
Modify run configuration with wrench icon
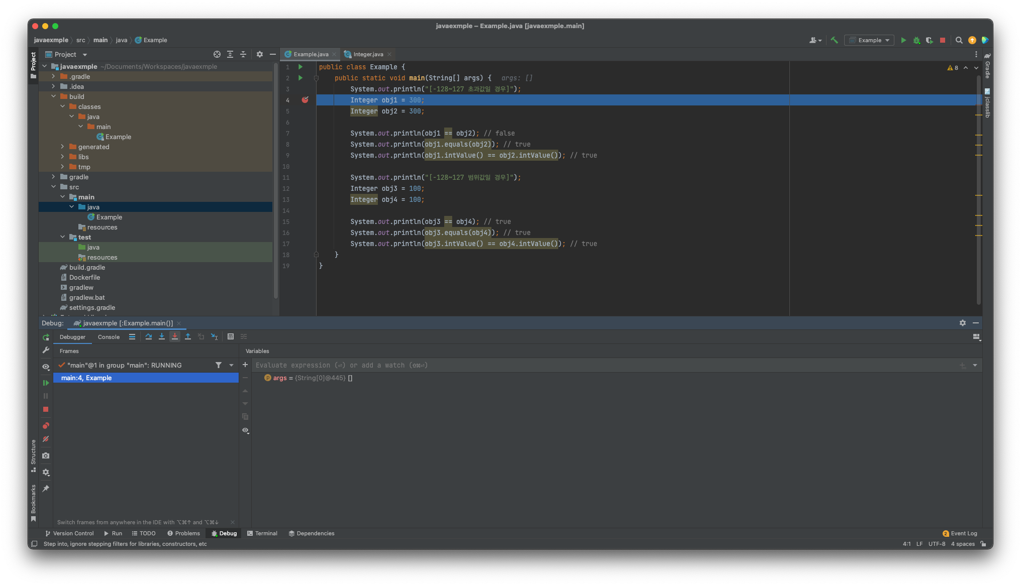(46, 350)
